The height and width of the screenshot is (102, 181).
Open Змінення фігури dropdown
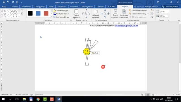pos(62,17)
